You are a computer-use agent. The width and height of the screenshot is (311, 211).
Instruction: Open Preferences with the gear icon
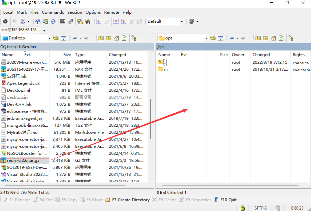coord(5,21)
